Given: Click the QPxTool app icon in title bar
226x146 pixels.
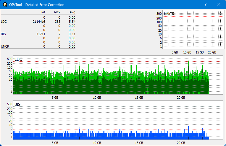Looking at the screenshot, I should pyautogui.click(x=5, y=5).
